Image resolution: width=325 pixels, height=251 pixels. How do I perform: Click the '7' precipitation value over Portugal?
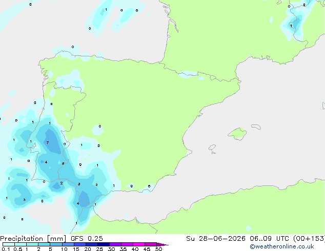48,143
